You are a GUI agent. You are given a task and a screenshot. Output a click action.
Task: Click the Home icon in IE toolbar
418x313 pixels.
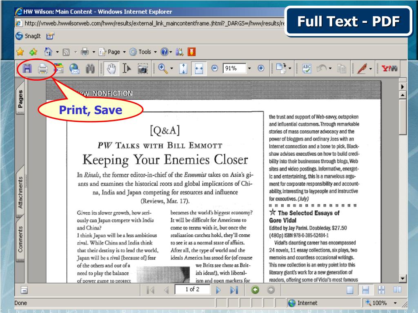click(x=48, y=52)
